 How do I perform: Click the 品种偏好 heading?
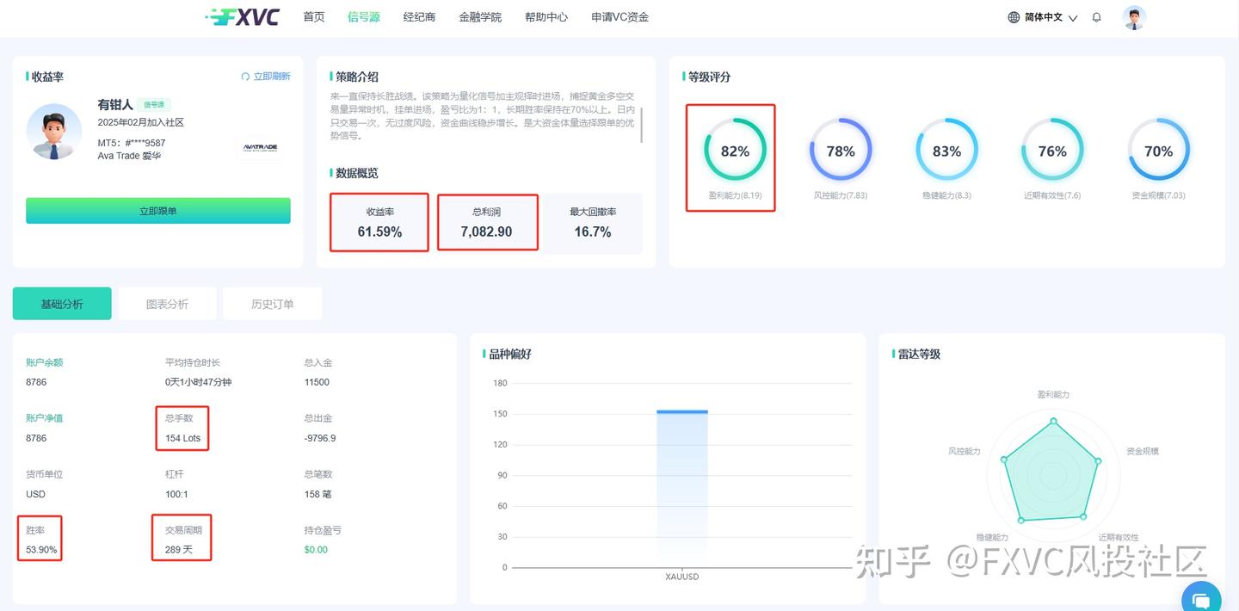point(510,354)
